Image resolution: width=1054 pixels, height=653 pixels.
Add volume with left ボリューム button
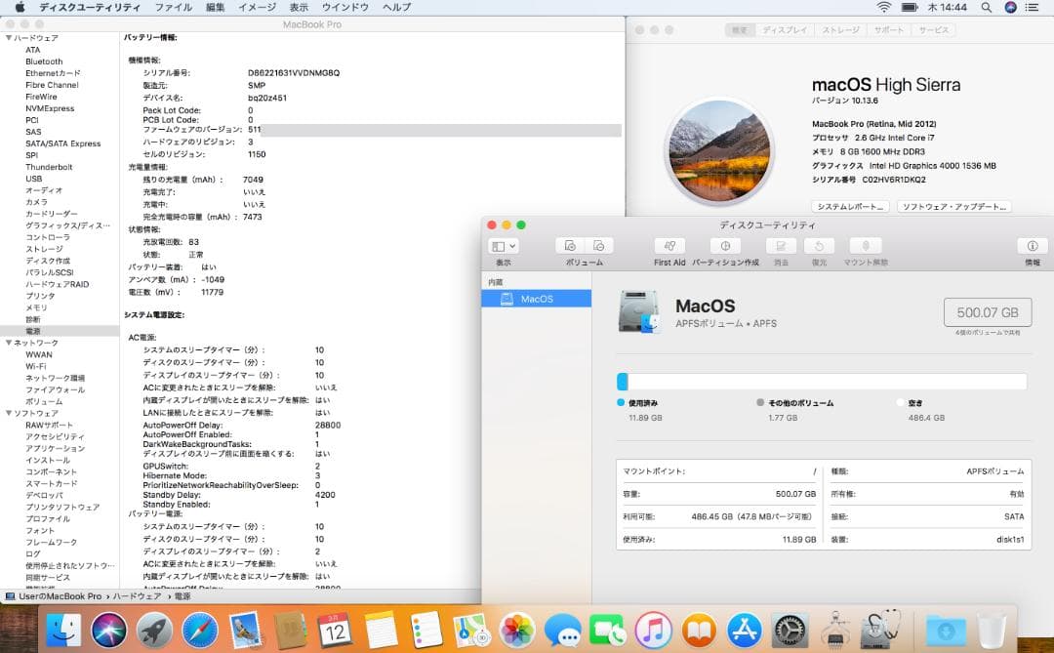(x=570, y=246)
